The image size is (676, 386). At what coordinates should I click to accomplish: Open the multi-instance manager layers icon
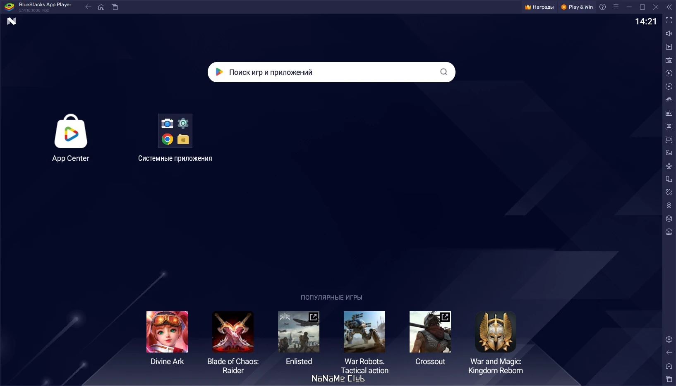(x=669, y=219)
